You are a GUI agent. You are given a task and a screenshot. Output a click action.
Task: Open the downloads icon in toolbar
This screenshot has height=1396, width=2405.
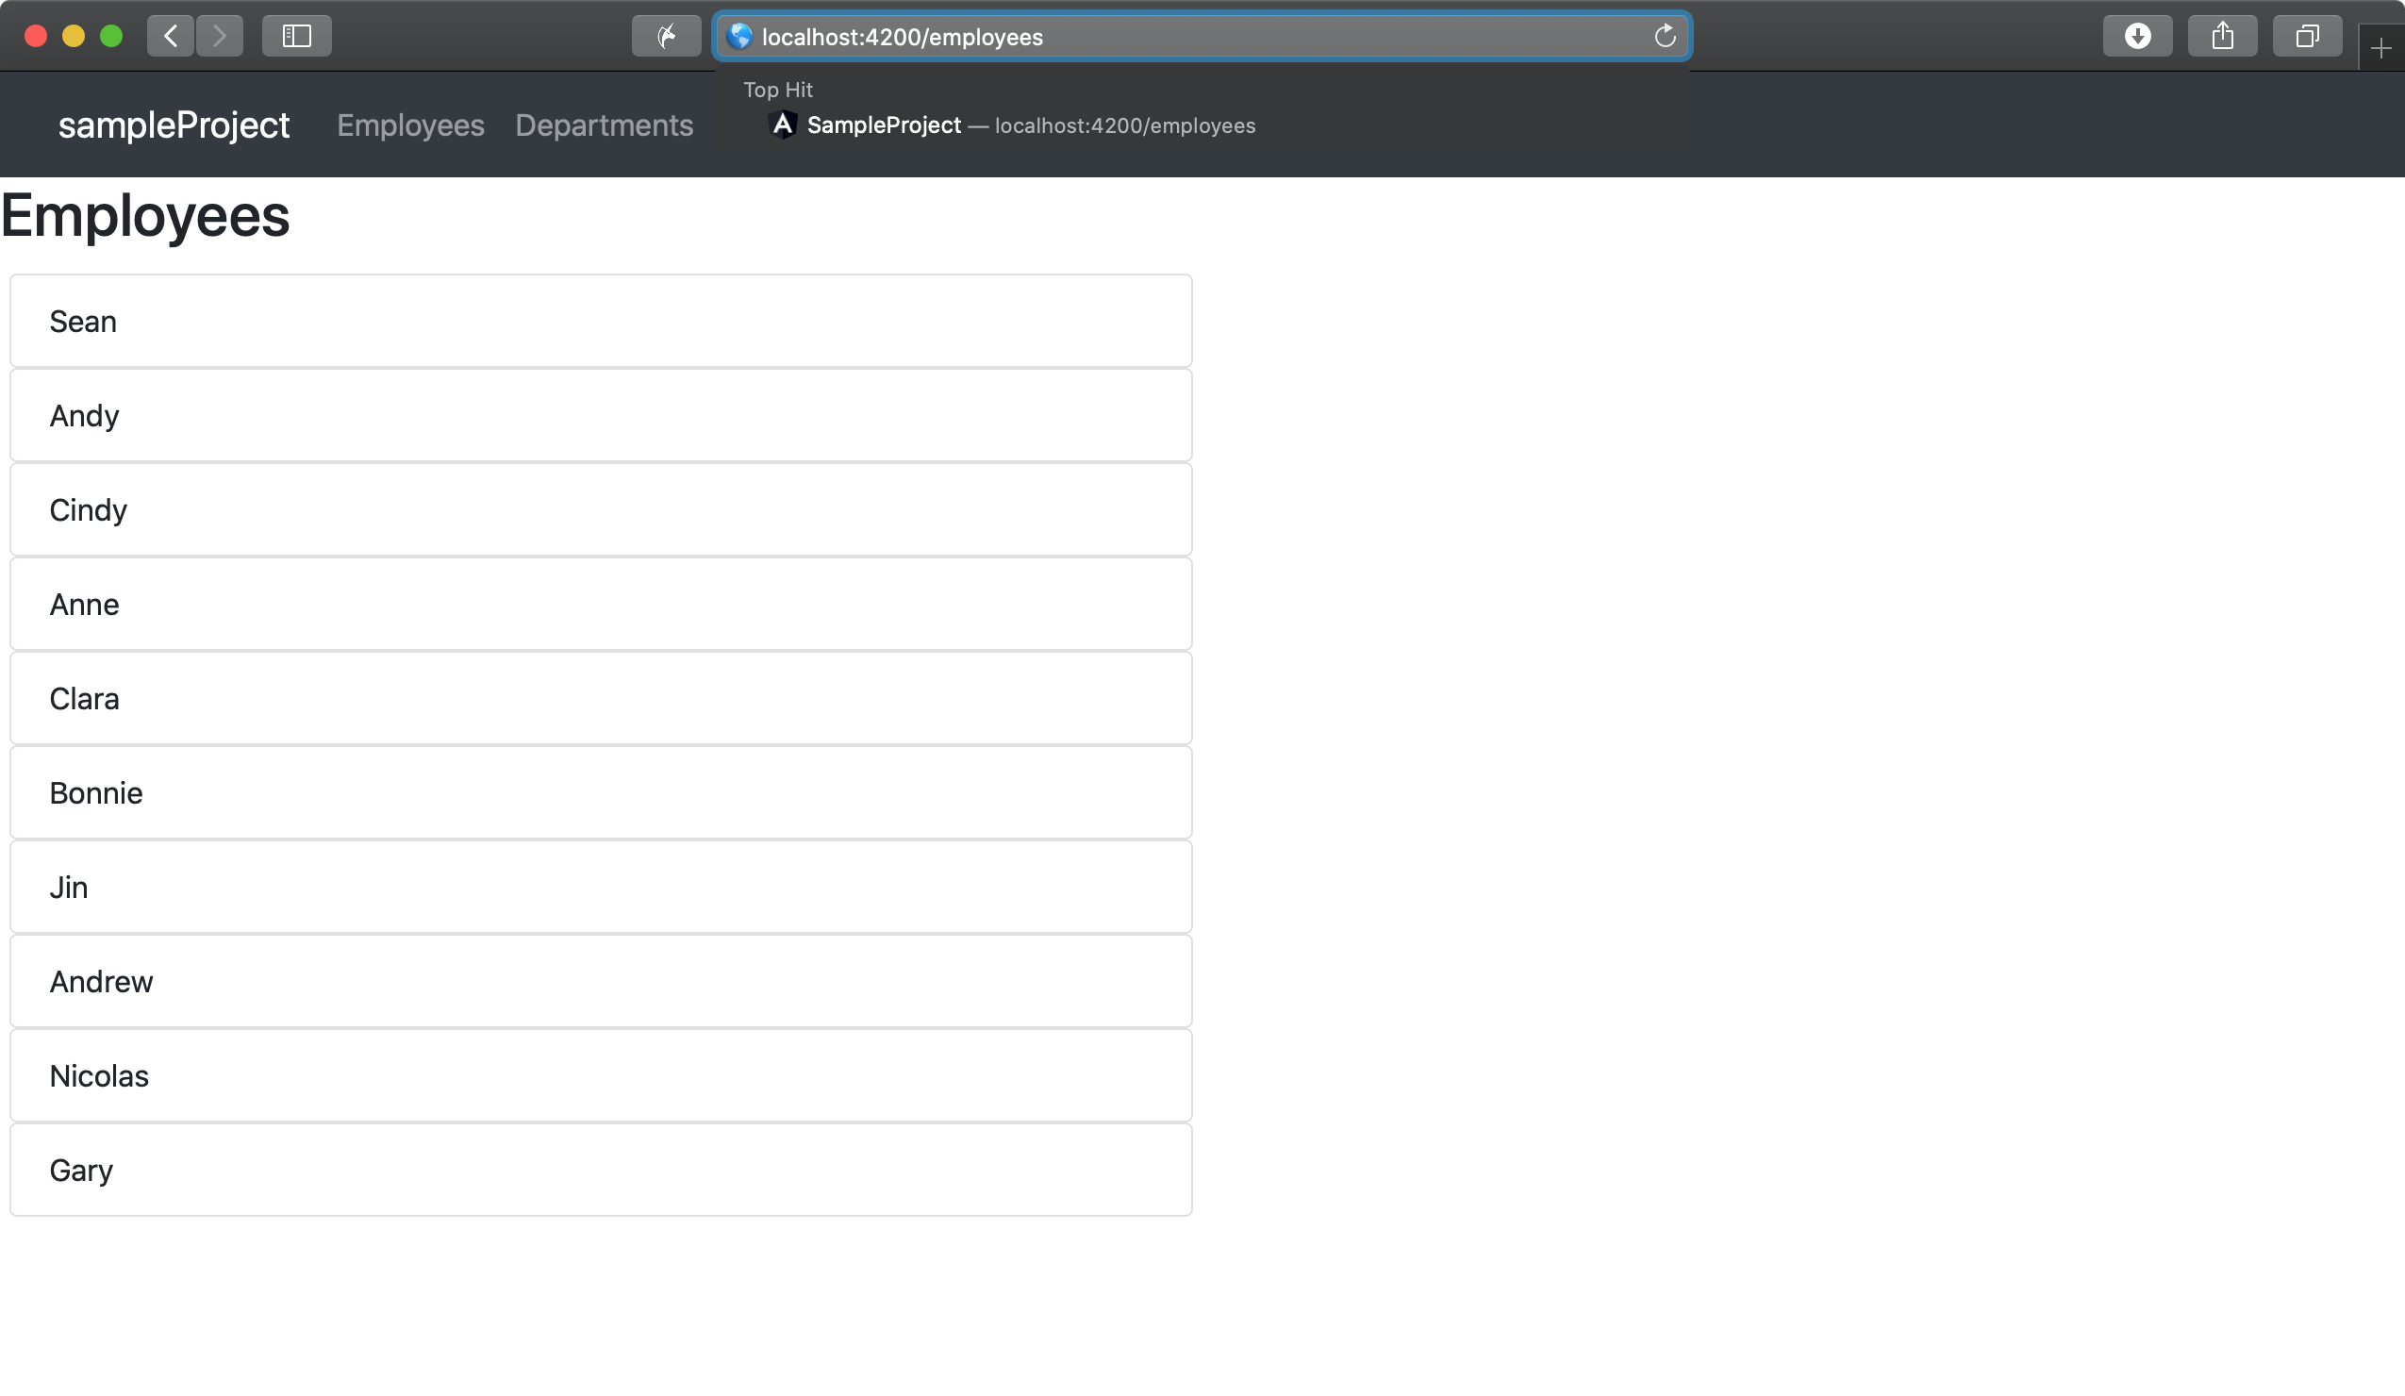click(x=2137, y=36)
